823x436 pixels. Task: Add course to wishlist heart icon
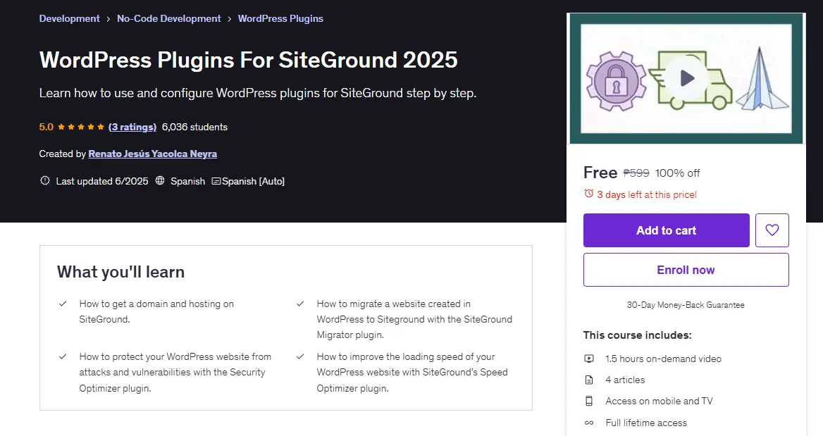(x=772, y=230)
